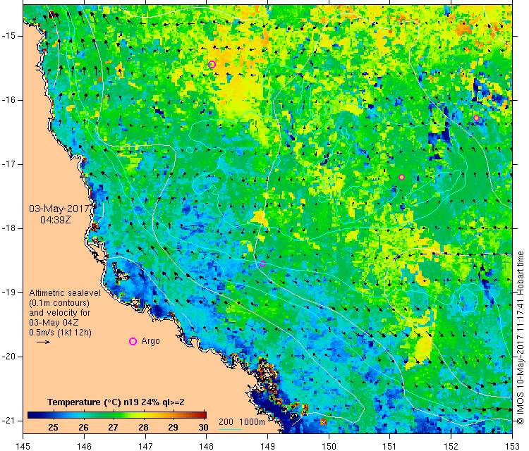The image size is (529, 451).
Task: Click the 'Temperature (°C) n19 24% ql>=2' title
Action: click(116, 402)
